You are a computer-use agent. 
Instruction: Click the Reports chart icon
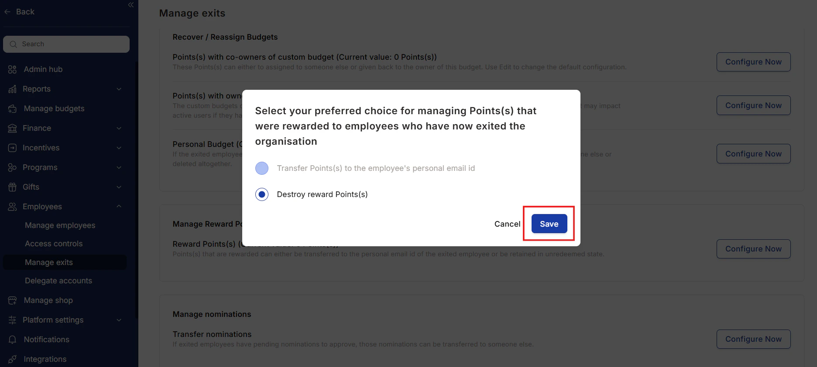point(12,89)
